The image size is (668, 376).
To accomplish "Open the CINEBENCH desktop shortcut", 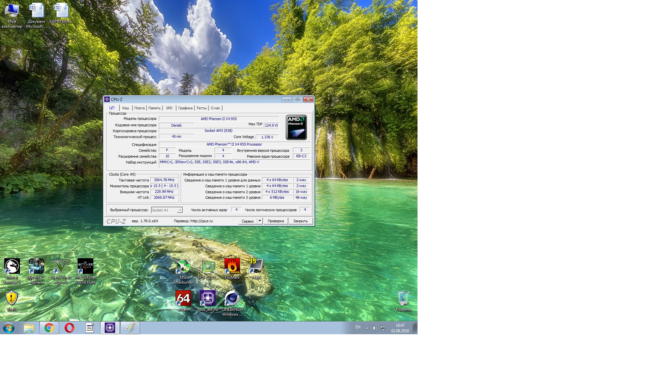I will coord(232,299).
